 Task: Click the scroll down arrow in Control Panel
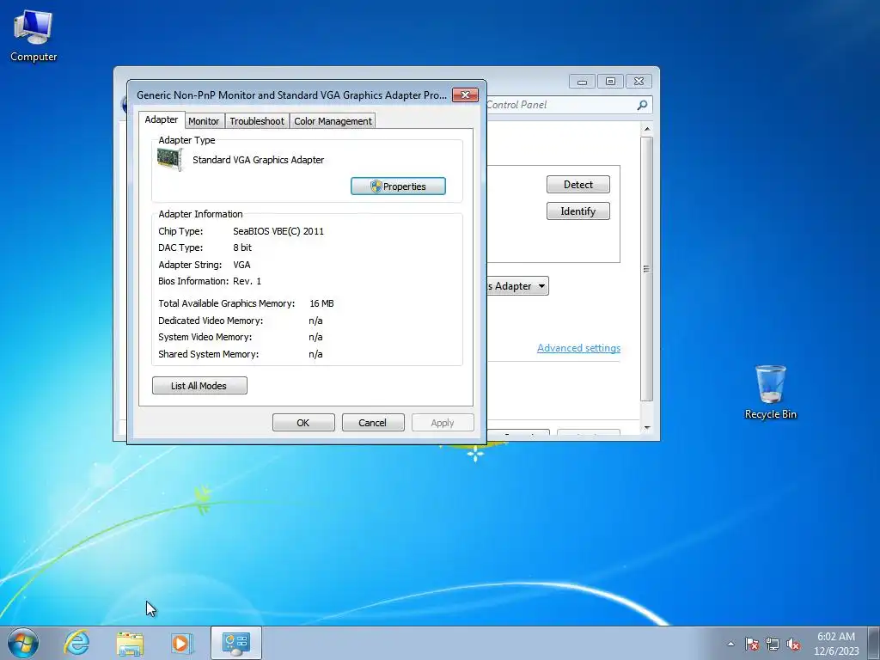click(647, 428)
